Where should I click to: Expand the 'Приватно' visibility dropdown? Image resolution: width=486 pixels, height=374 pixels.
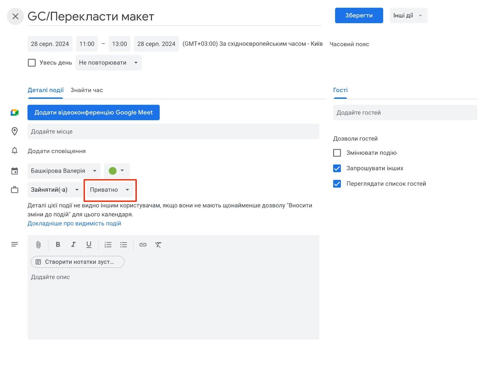[109, 190]
